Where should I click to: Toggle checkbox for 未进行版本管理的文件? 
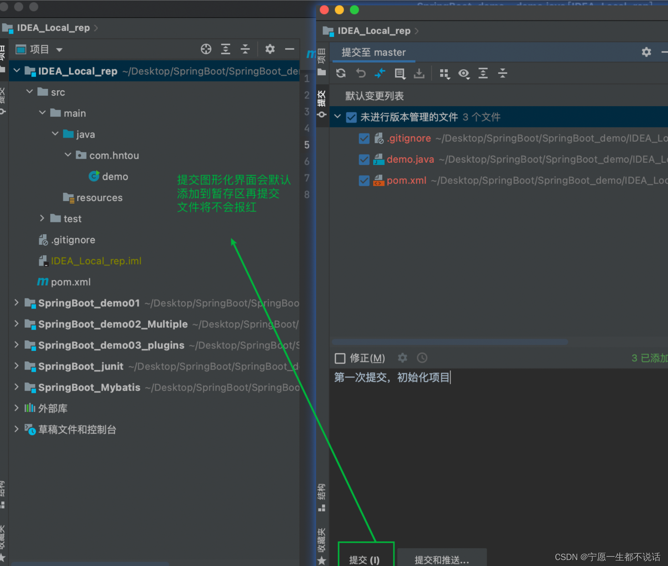[x=351, y=117]
